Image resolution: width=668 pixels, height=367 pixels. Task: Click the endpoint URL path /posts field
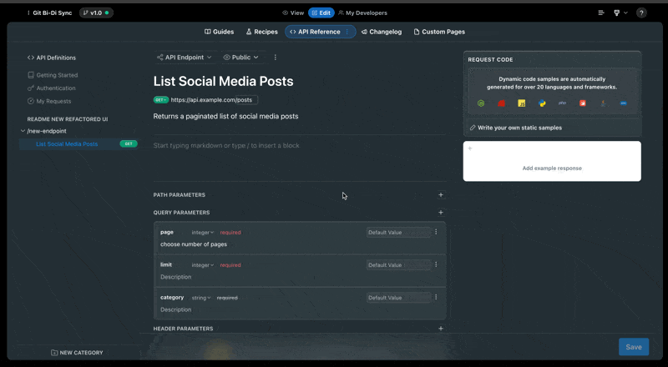pyautogui.click(x=246, y=99)
